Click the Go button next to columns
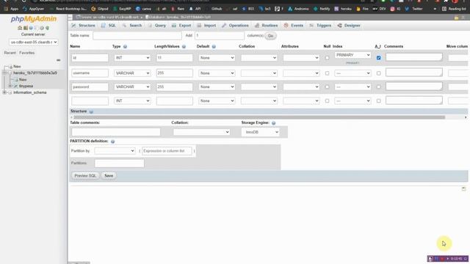 (x=270, y=36)
